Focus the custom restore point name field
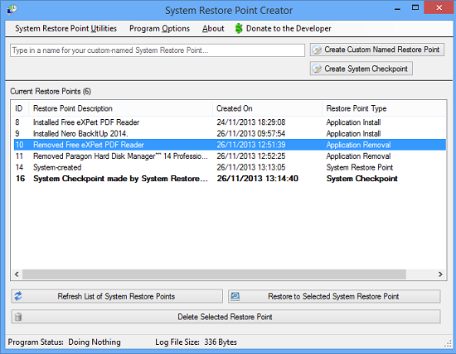The height and width of the screenshot is (354, 456). pos(158,50)
